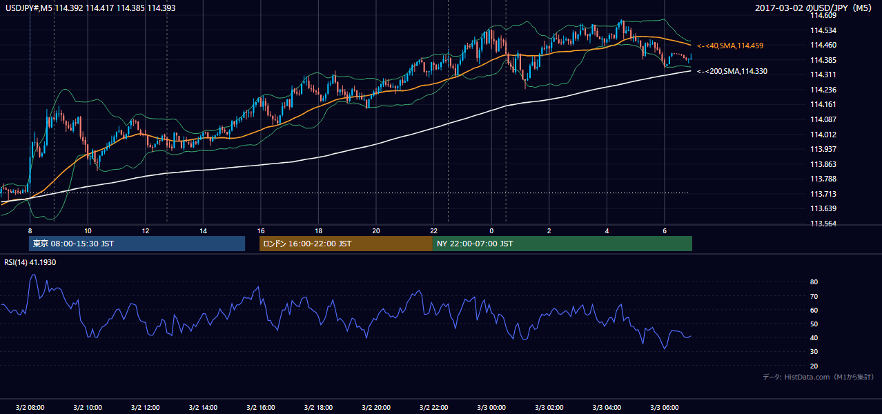Select price level 114.460 on the axis
Viewport: 882px width, 414px height.
824,46
